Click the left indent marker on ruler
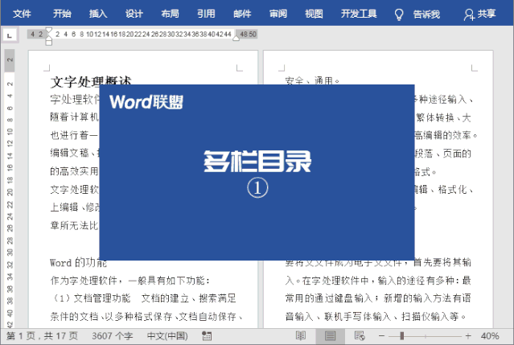Screen dimensions: 514x345 [49, 41]
